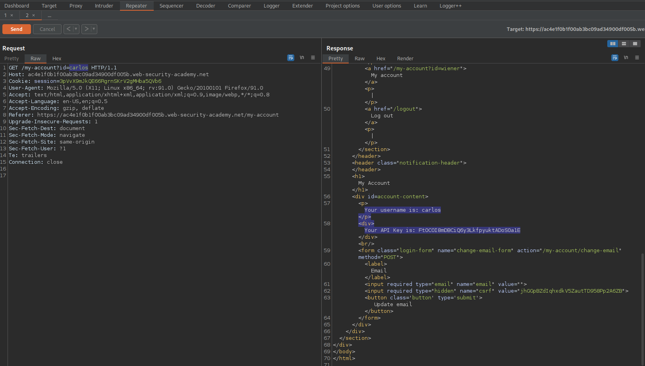The height and width of the screenshot is (366, 645).
Task: Go forward to next request in history
Action: tap(86, 29)
